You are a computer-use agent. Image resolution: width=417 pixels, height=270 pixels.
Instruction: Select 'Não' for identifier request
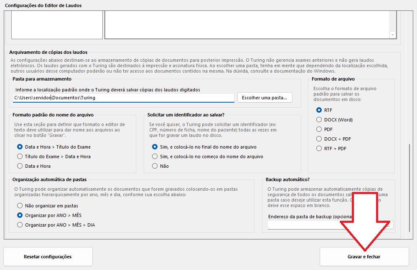coord(155,166)
